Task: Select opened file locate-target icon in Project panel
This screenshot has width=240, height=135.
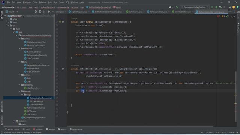Action: click(x=36, y=12)
